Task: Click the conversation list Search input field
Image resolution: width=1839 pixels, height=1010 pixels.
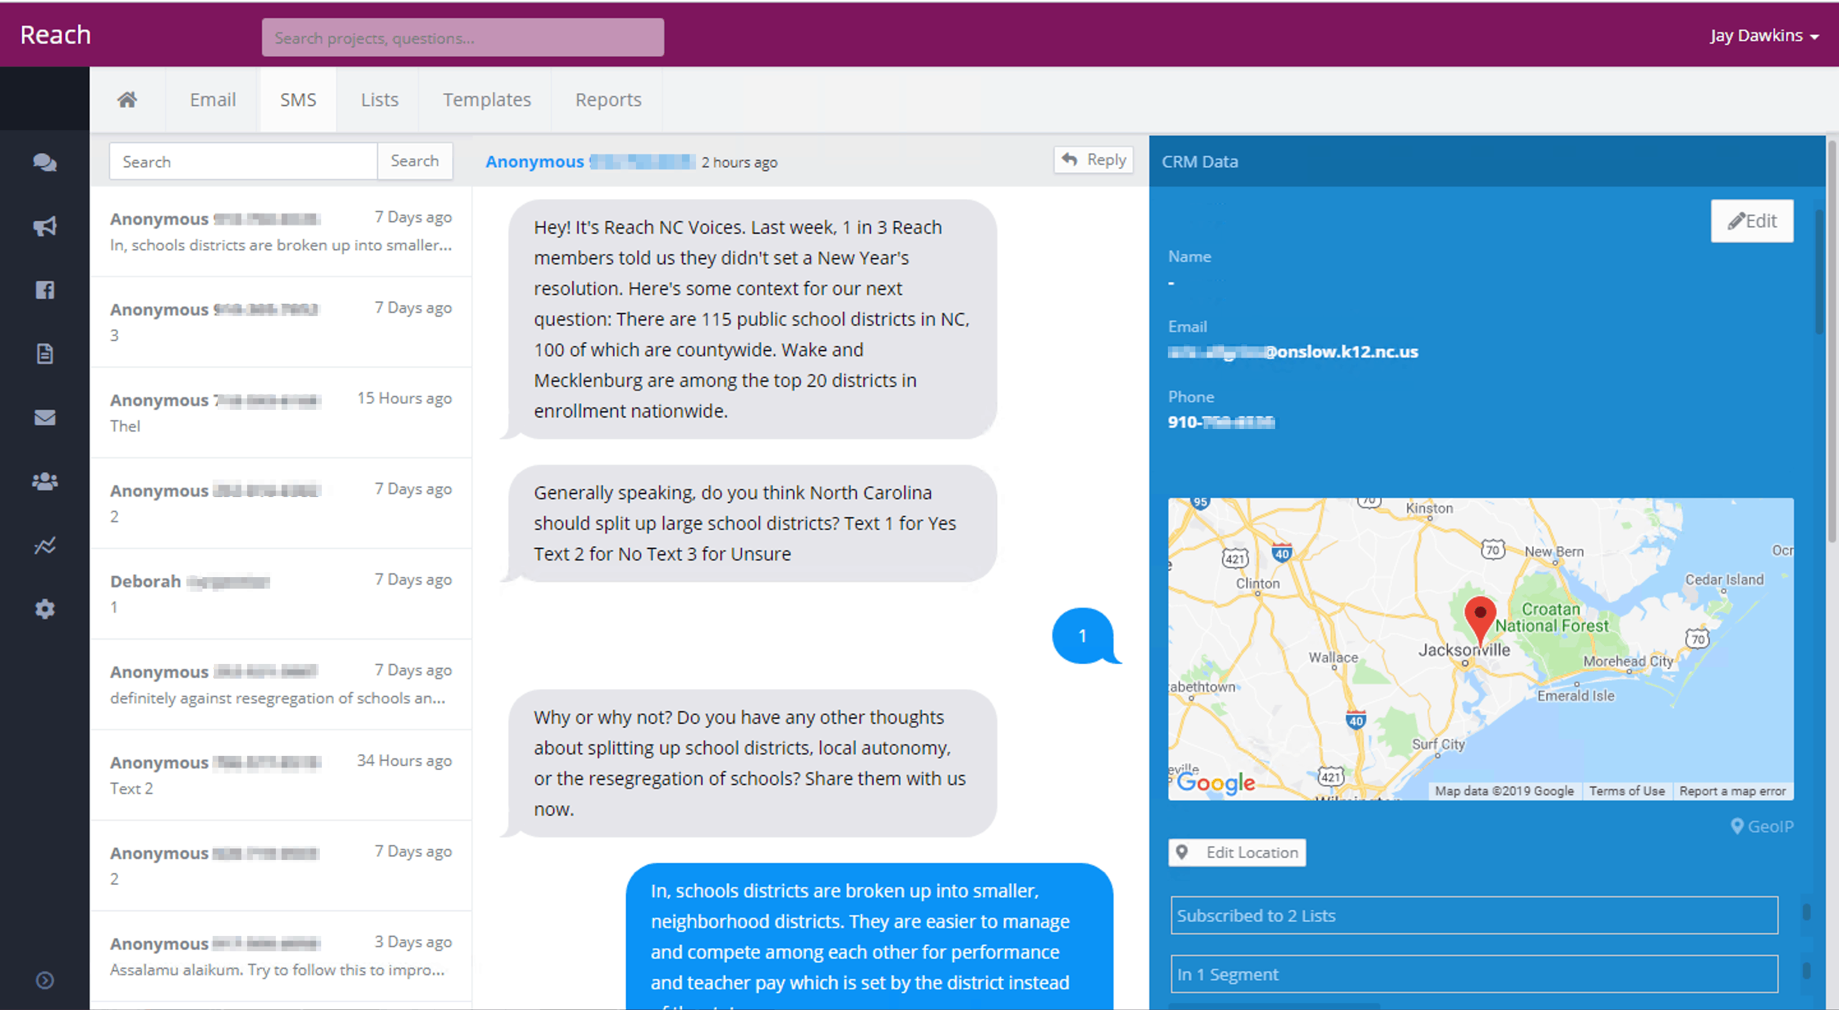Action: point(243,162)
